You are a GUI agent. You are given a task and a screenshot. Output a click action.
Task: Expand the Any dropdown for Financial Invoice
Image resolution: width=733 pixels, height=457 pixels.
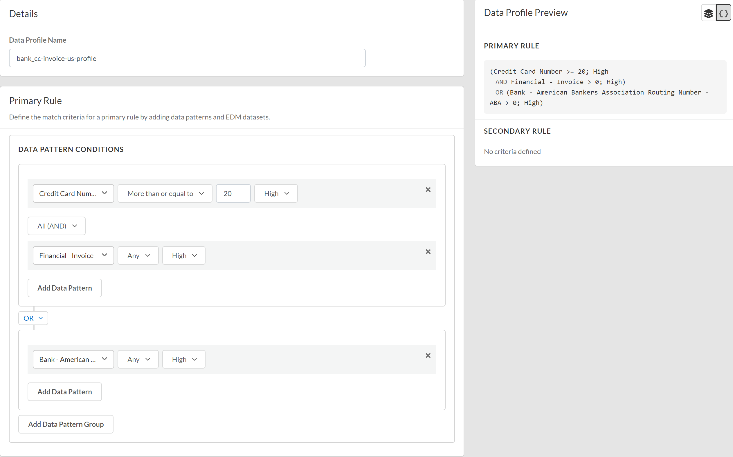tap(138, 256)
